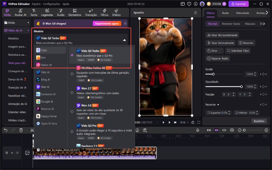The width and height of the screenshot is (272, 170).
Task: Open the Efeitos panel
Action: click(x=116, y=13)
